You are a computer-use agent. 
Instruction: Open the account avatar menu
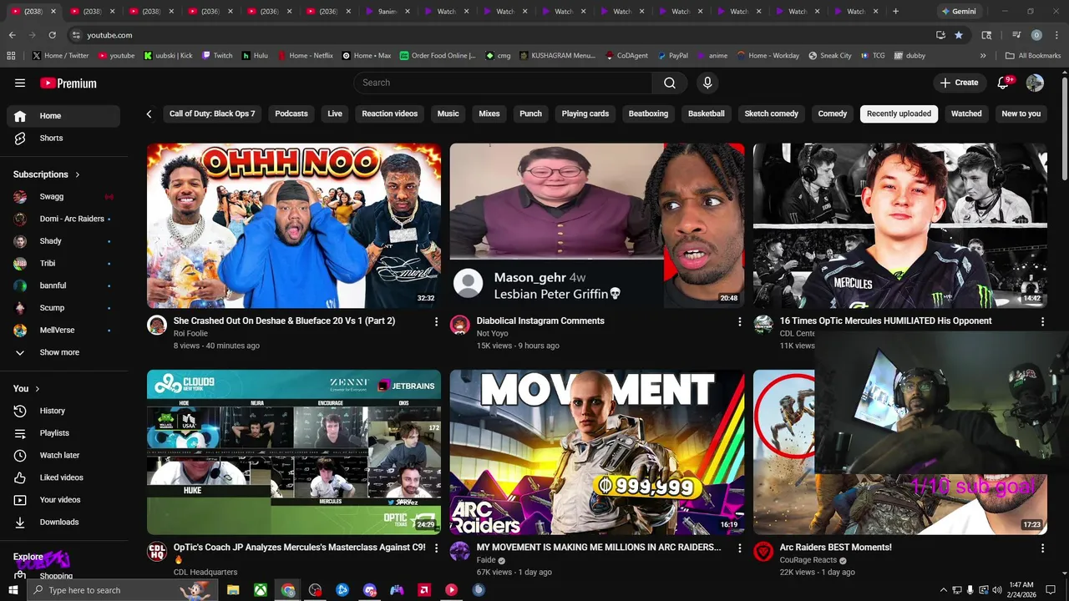tap(1035, 83)
